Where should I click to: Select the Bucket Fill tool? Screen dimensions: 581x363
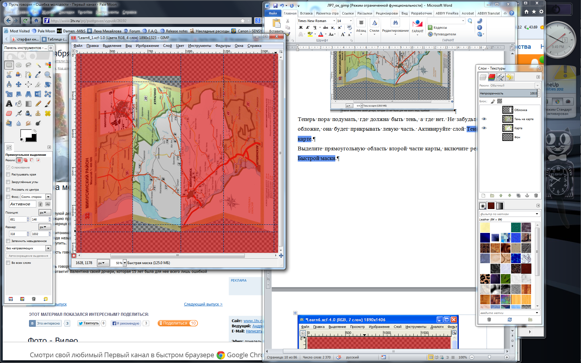point(19,104)
